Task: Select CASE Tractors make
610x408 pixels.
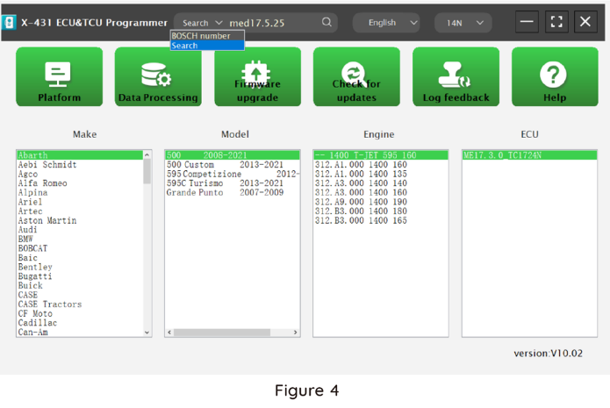Action: click(x=80, y=304)
